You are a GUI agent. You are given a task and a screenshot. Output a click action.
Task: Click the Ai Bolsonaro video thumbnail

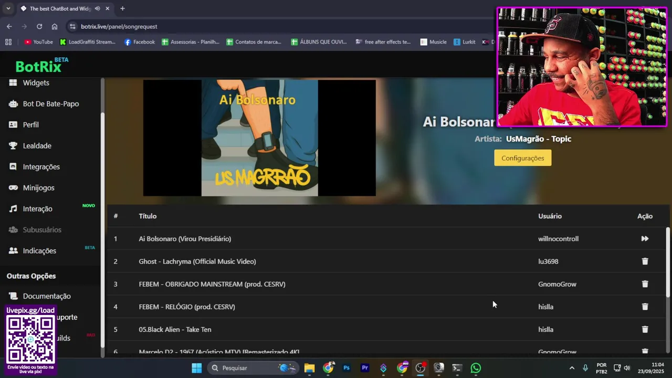pyautogui.click(x=259, y=138)
